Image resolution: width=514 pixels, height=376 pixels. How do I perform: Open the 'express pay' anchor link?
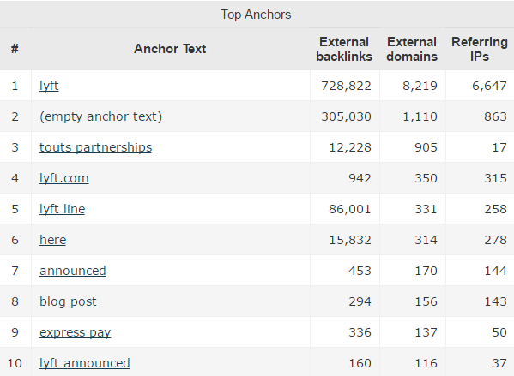75,332
